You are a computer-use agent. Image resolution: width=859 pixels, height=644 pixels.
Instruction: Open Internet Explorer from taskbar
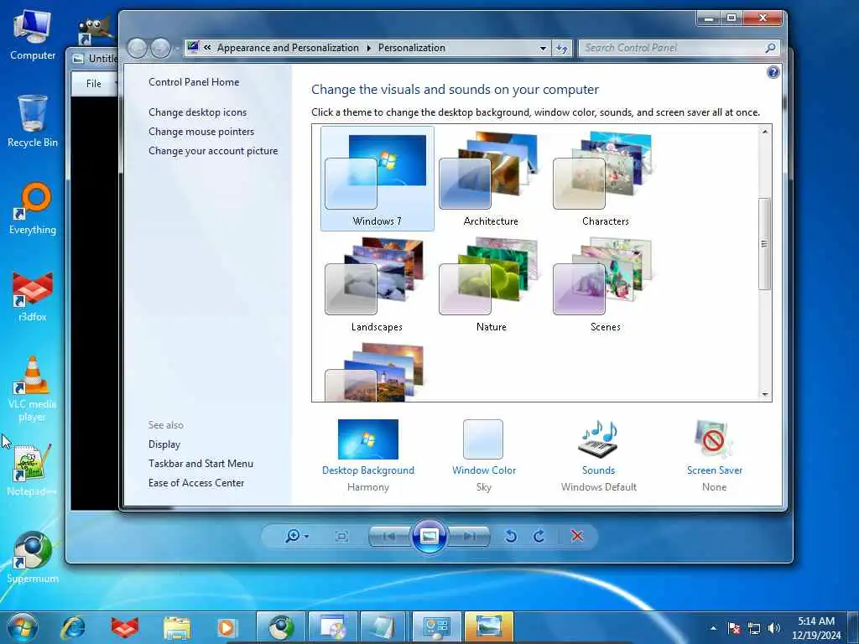click(73, 627)
